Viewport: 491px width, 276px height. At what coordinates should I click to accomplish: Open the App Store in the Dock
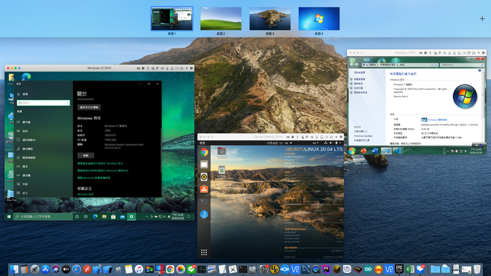click(x=46, y=269)
